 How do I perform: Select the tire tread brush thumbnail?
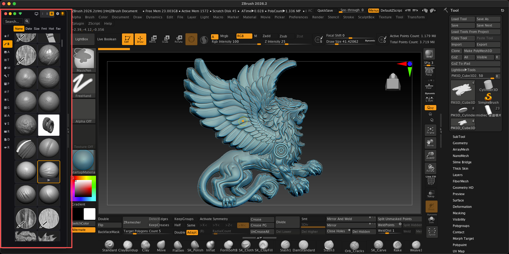[49, 125]
